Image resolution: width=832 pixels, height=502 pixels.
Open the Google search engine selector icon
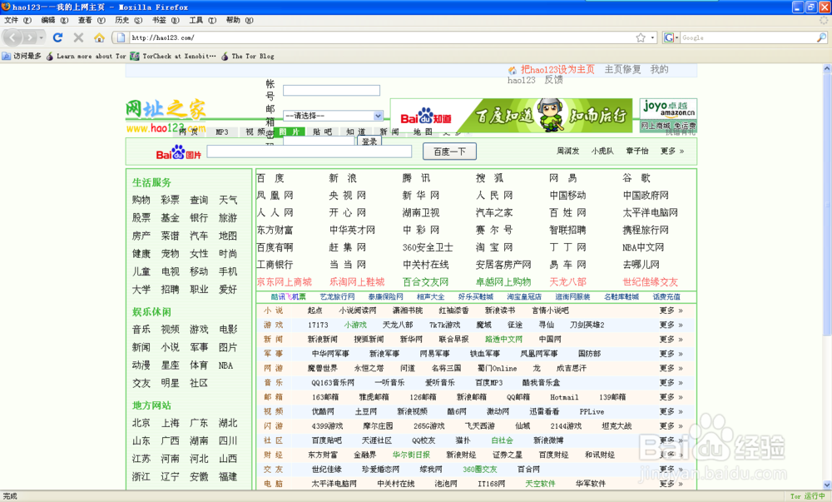coord(670,37)
